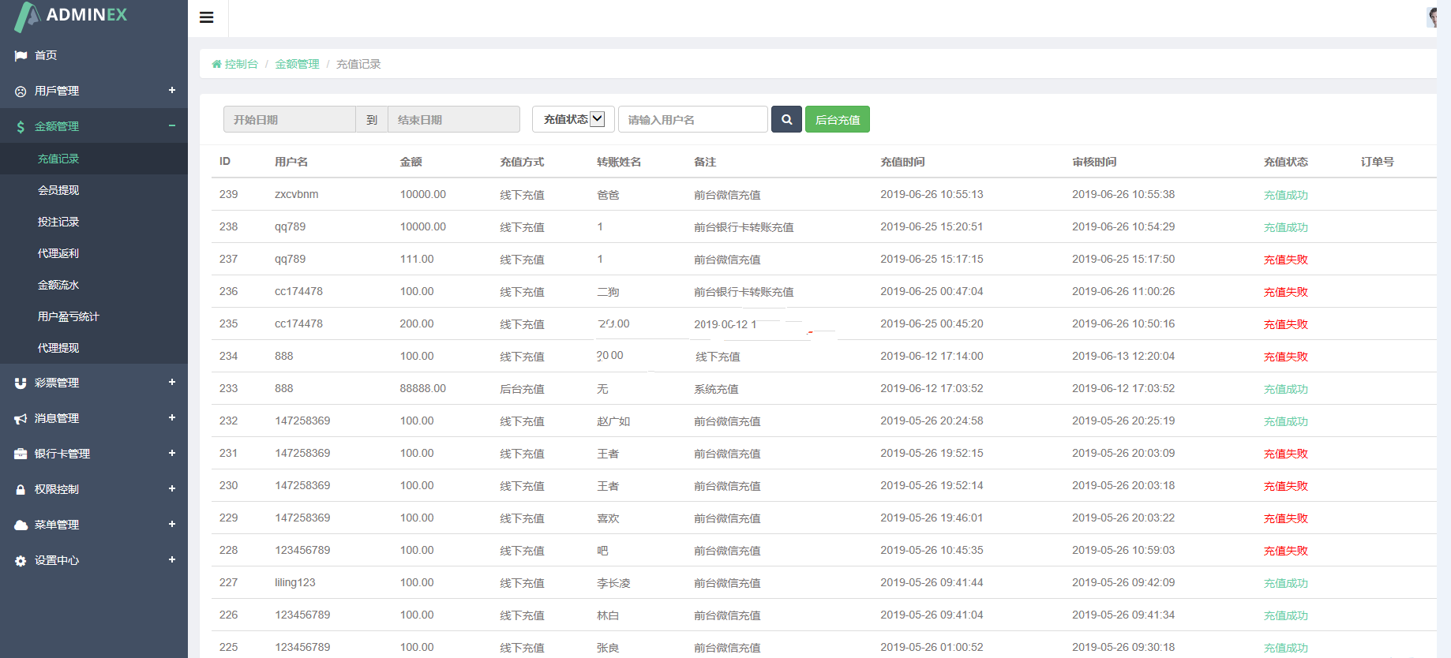Expand the 彩票管理 plus sign
Viewport: 1451px width, 658px height.
171,383
